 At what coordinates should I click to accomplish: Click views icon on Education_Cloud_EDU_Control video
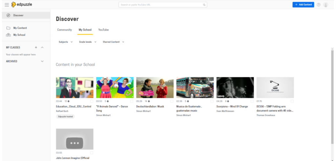pos(69,101)
